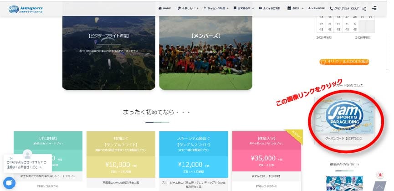Dismiss the chat greeting popup

click(11, 158)
